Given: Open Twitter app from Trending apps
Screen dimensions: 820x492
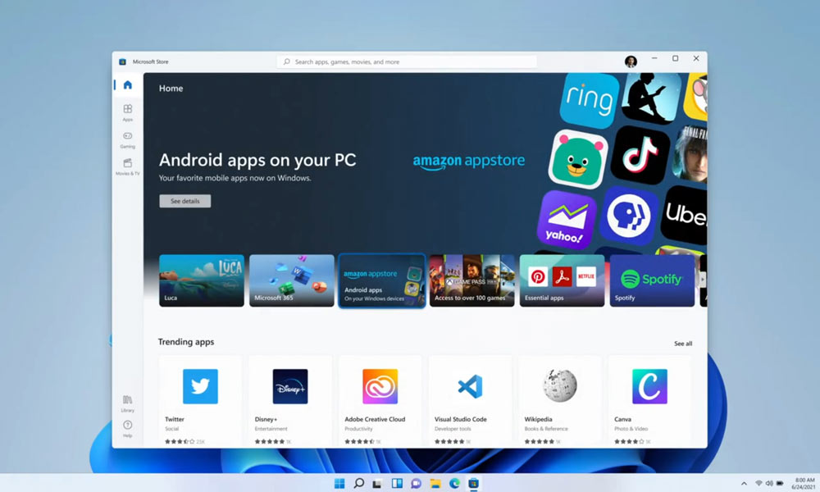Looking at the screenshot, I should (x=200, y=400).
